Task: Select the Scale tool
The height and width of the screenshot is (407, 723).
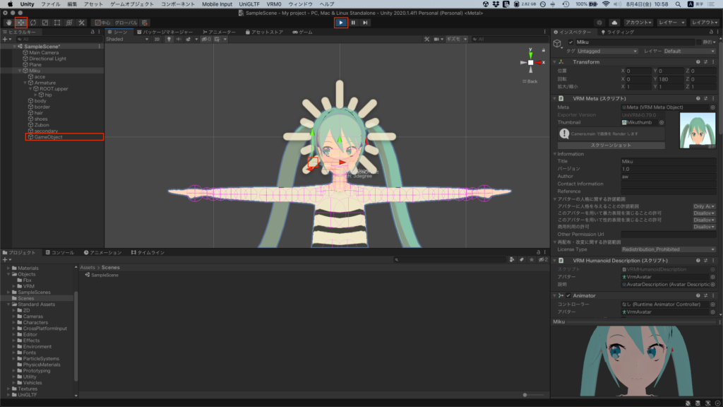Action: pyautogui.click(x=44, y=23)
